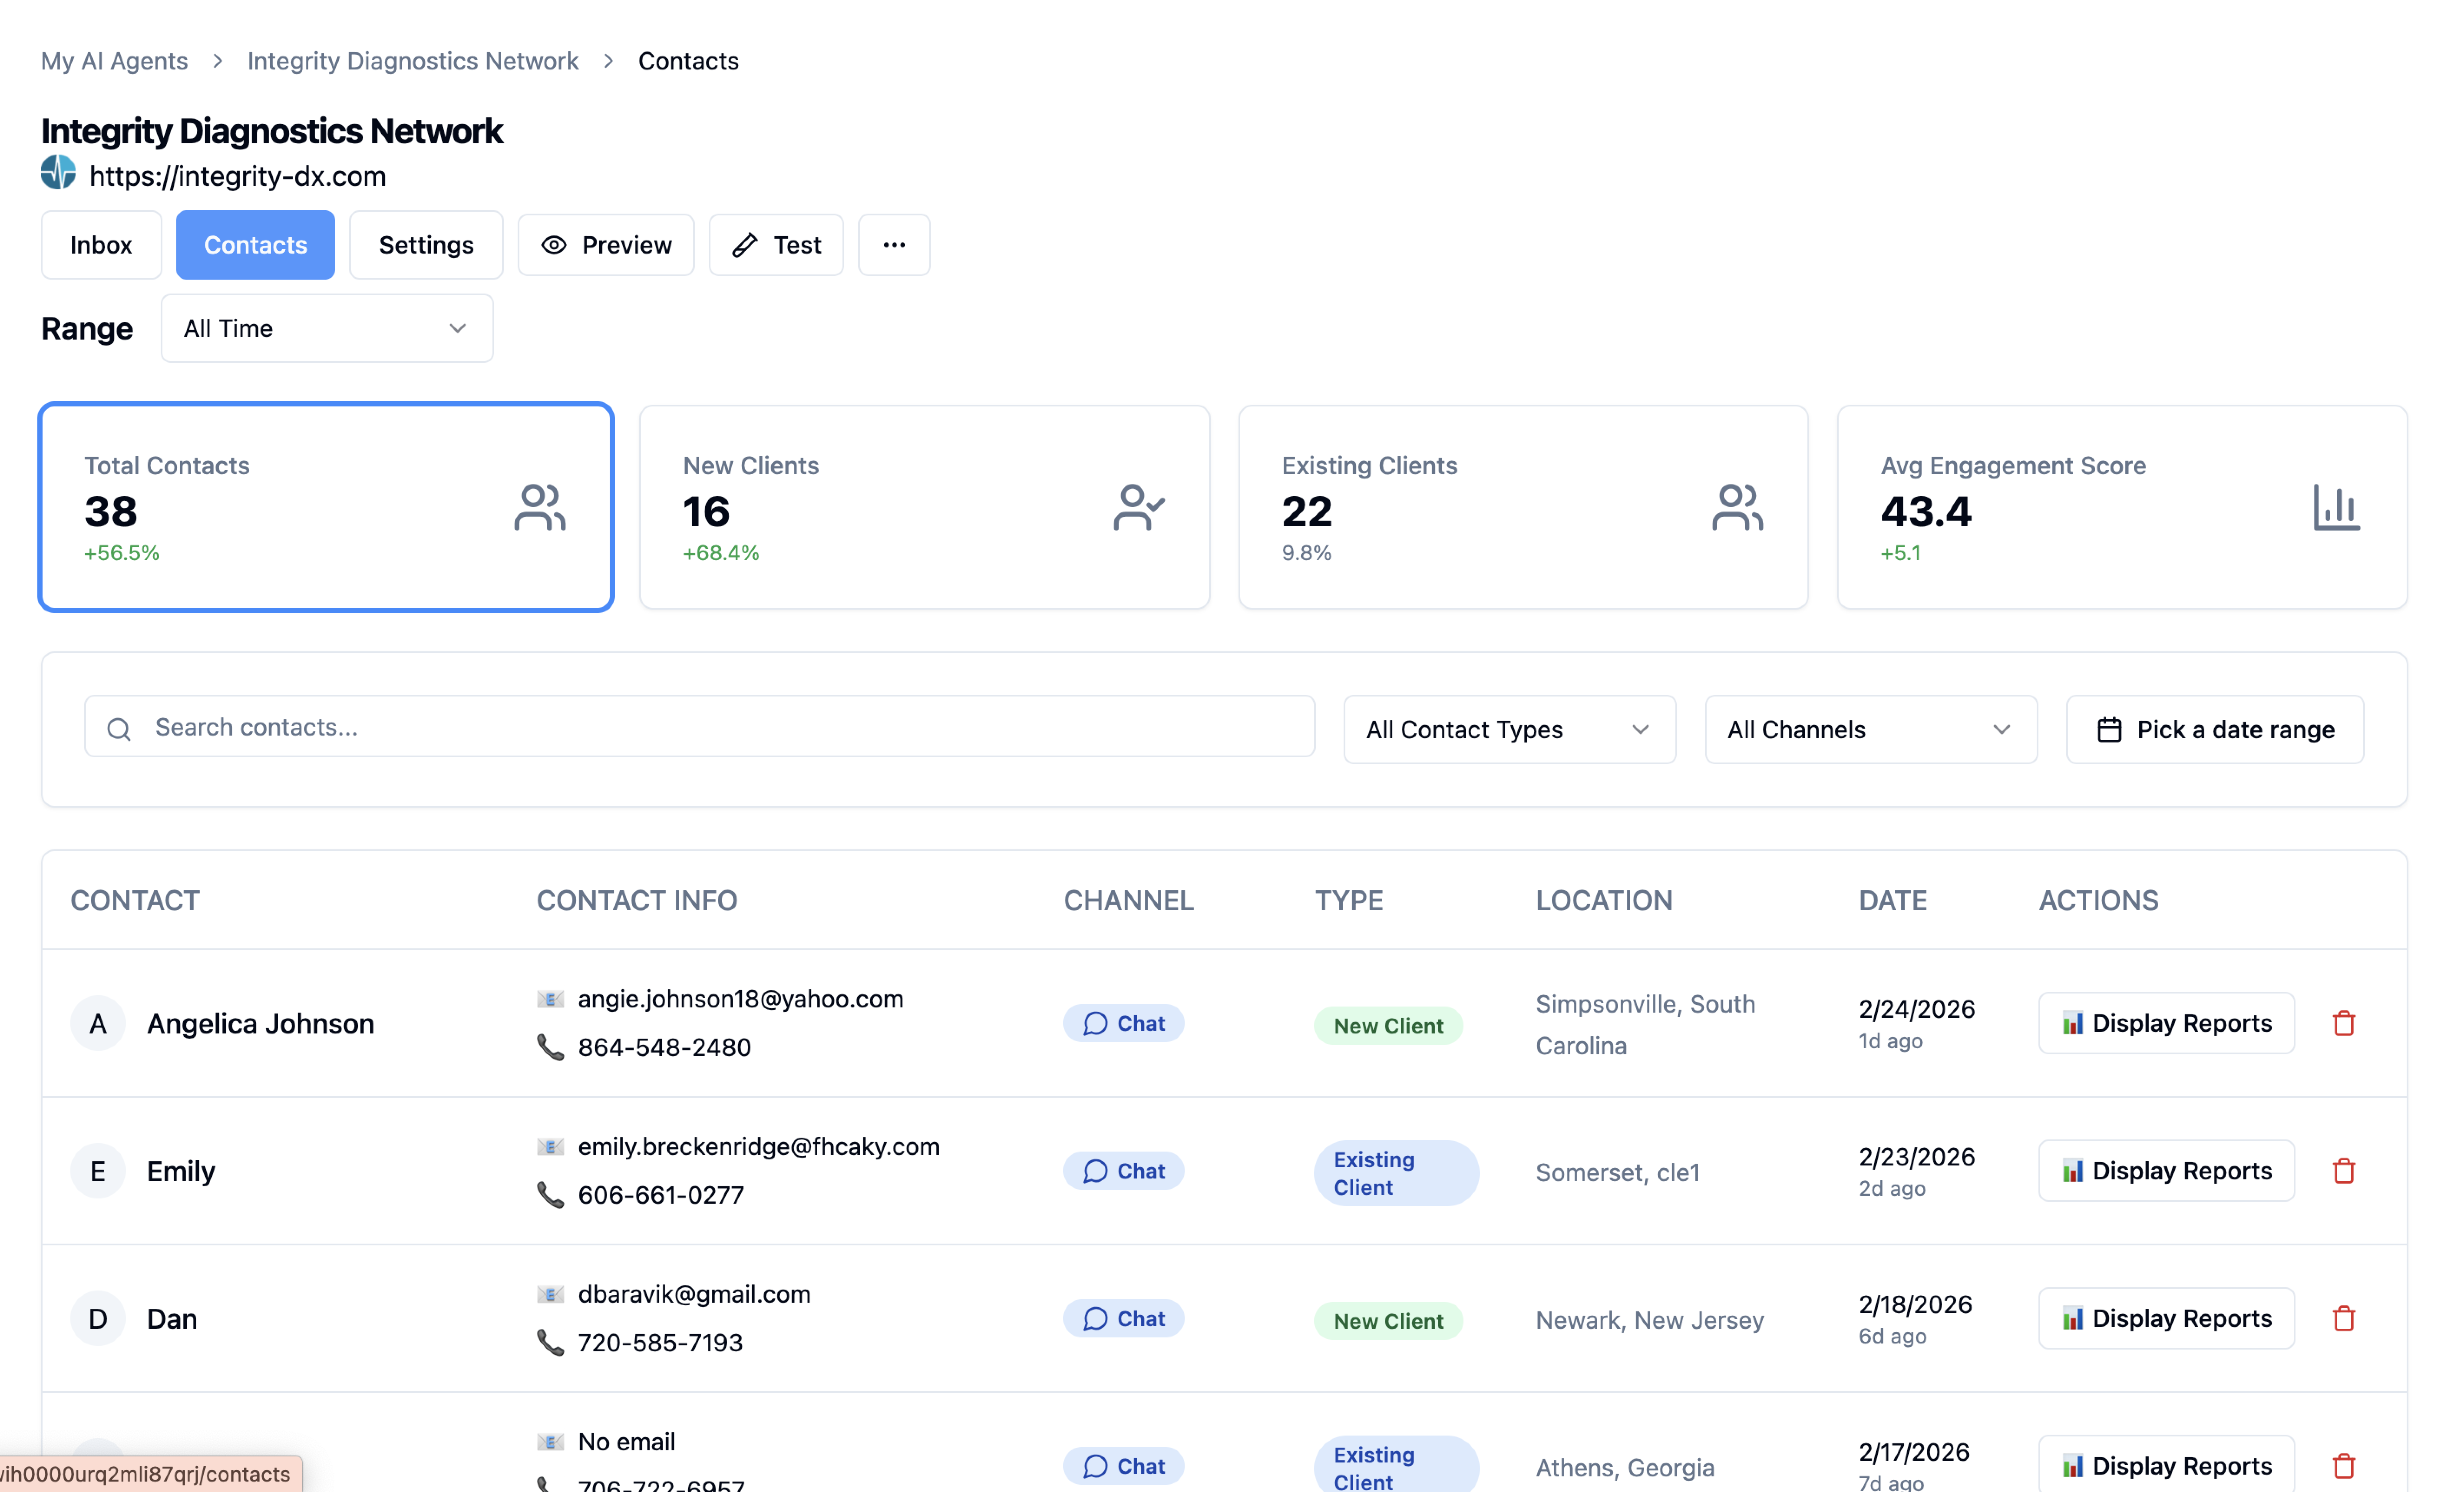Click the Chat channel badge for Angelica Johnson
2464x1492 pixels.
pyautogui.click(x=1123, y=1023)
